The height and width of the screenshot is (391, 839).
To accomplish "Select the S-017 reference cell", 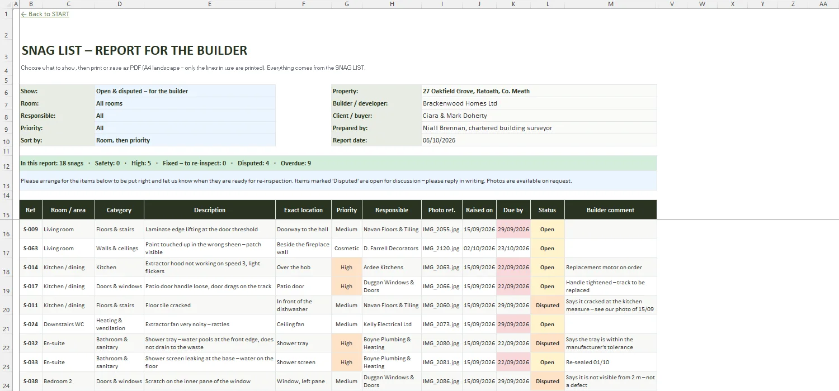I will pyautogui.click(x=31, y=286).
